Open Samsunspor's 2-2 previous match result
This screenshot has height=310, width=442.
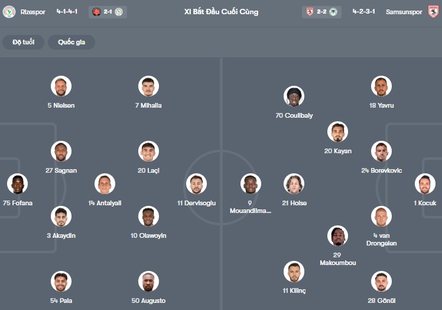[x=321, y=12]
